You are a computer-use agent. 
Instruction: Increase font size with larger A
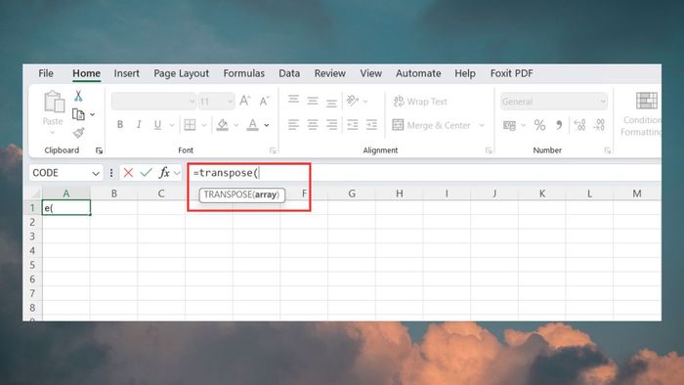click(x=244, y=102)
